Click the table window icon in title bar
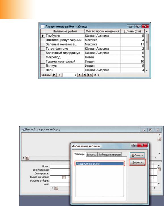The image size is (164, 206). [x=43, y=26]
